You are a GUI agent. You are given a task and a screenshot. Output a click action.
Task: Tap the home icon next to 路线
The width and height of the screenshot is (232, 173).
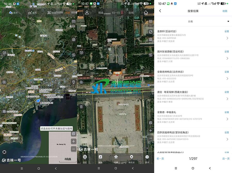click(146, 13)
